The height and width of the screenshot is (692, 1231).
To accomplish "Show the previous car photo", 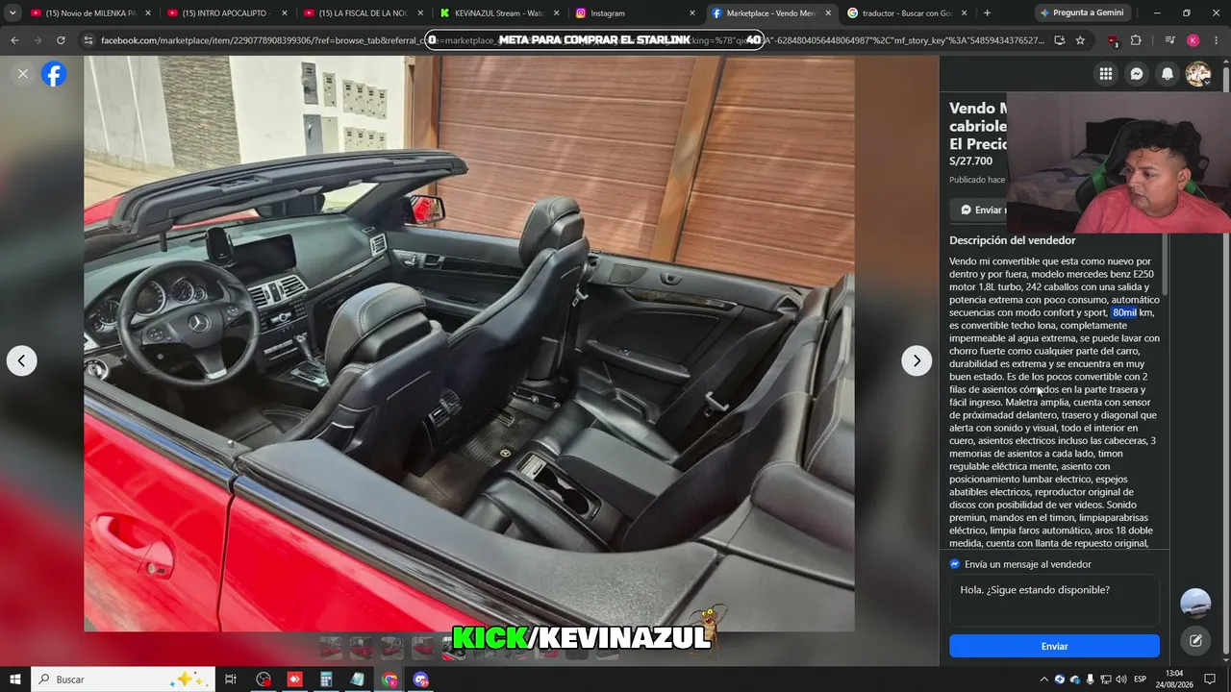I will tap(21, 360).
